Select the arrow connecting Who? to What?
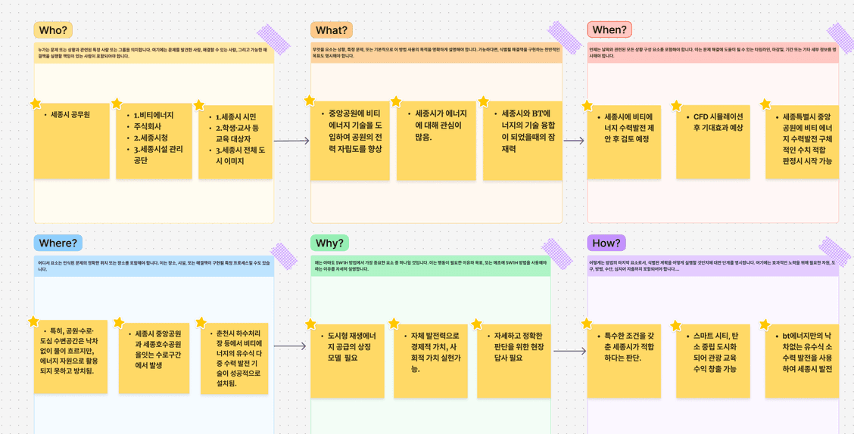Image resolution: width=854 pixels, height=434 pixels. (x=291, y=141)
